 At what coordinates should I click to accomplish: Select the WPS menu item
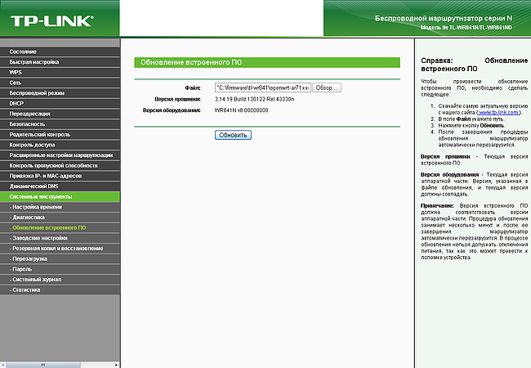click(16, 72)
